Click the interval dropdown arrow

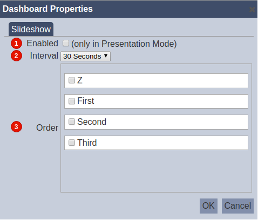[x=106, y=56]
